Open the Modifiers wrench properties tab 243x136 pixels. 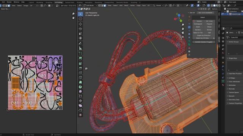tap(223, 66)
